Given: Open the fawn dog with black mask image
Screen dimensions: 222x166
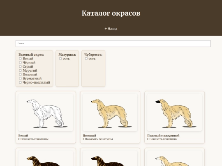Looking at the screenshot, I should (x=174, y=112).
